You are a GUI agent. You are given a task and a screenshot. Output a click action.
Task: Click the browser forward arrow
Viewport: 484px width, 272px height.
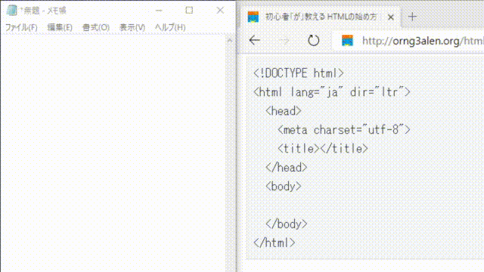(284, 40)
